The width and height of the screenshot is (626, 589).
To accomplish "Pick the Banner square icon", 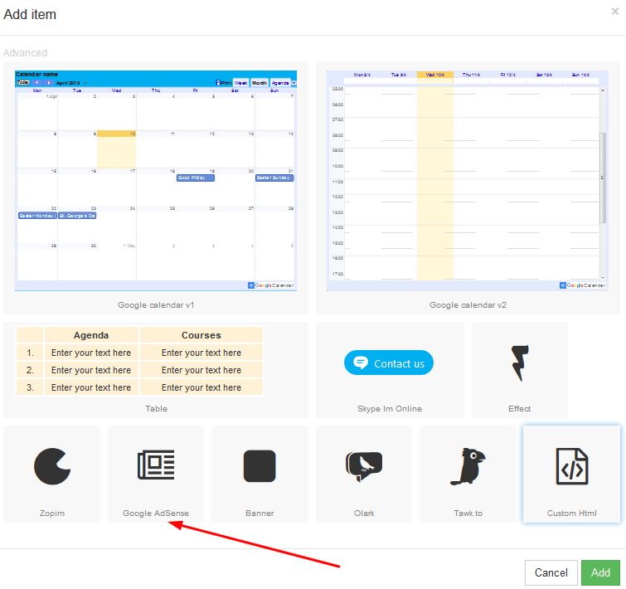I will click(x=260, y=466).
